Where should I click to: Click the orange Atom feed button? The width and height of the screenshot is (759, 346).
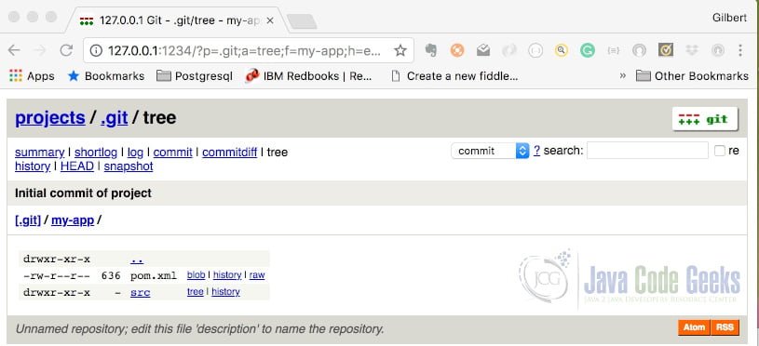(x=694, y=327)
